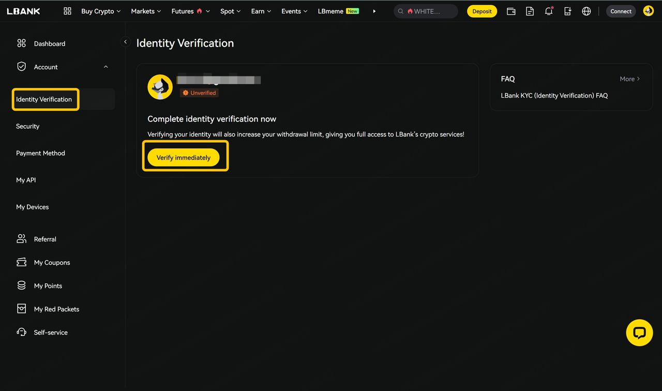
Task: Open the language globe icon
Action: pos(586,11)
